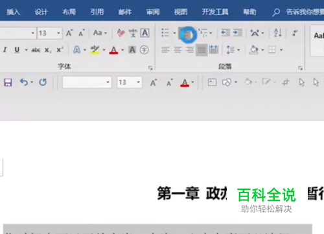Select the crop tool in the quick access toolbar
This screenshot has width=324, height=234.
click(x=286, y=82)
